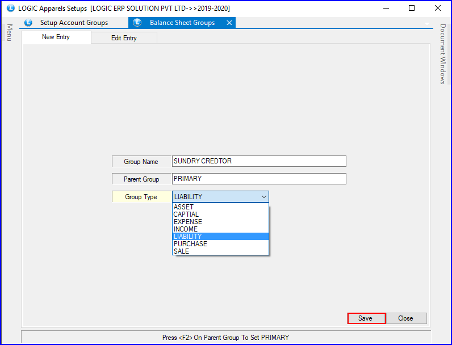452x345 pixels.
Task: Click the Group Type label
Action: pos(141,197)
